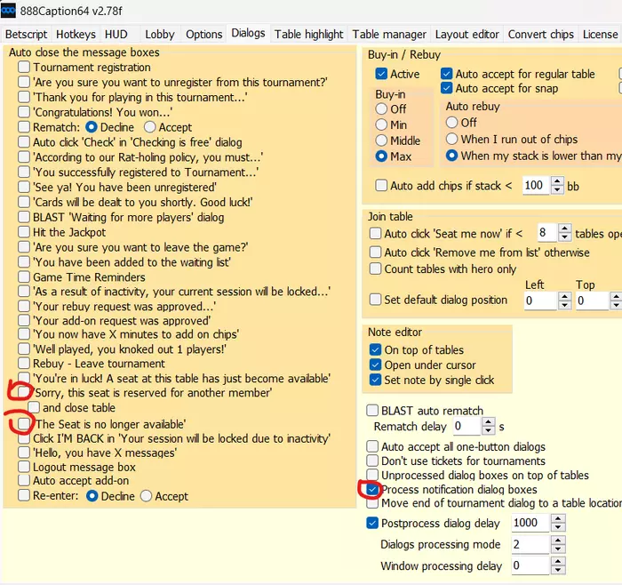Adjust the Postprocess dialog delay spinner

click(x=557, y=519)
